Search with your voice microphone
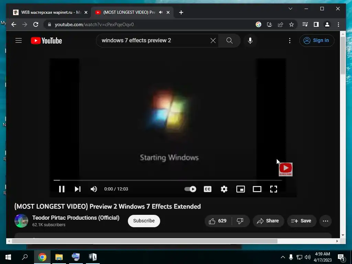 coord(250,41)
